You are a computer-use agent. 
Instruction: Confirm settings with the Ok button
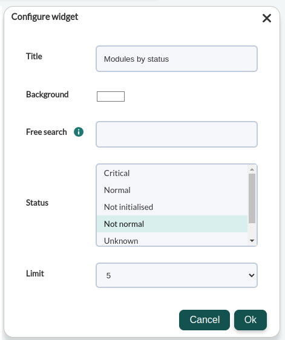click(x=251, y=320)
